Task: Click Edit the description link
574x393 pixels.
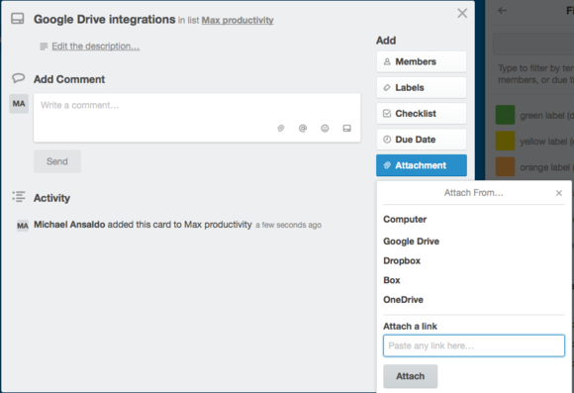Action: [96, 47]
